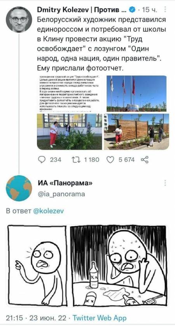This screenshot has width=175, height=326.
Task: Follow the @kolezev mention link
Action: pos(49,211)
